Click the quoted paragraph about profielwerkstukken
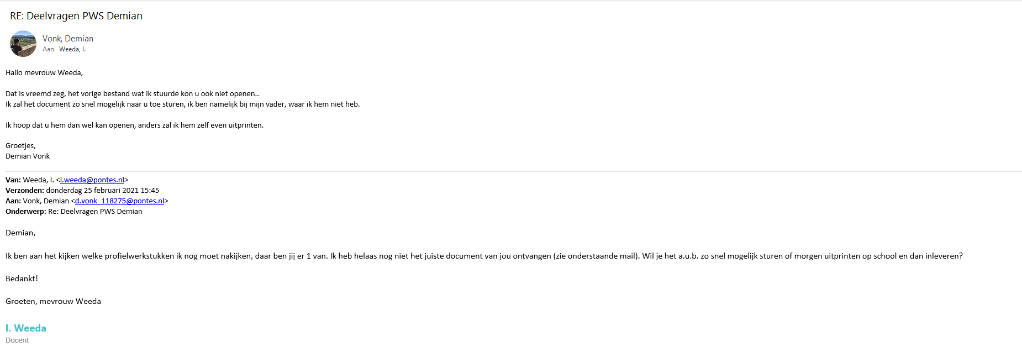 pos(484,256)
